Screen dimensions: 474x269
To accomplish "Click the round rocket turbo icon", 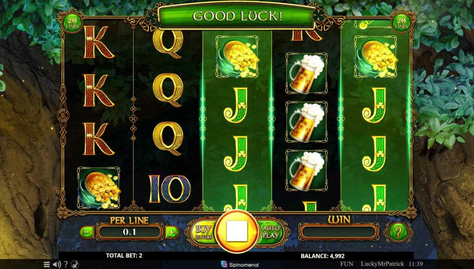I will 75,264.
